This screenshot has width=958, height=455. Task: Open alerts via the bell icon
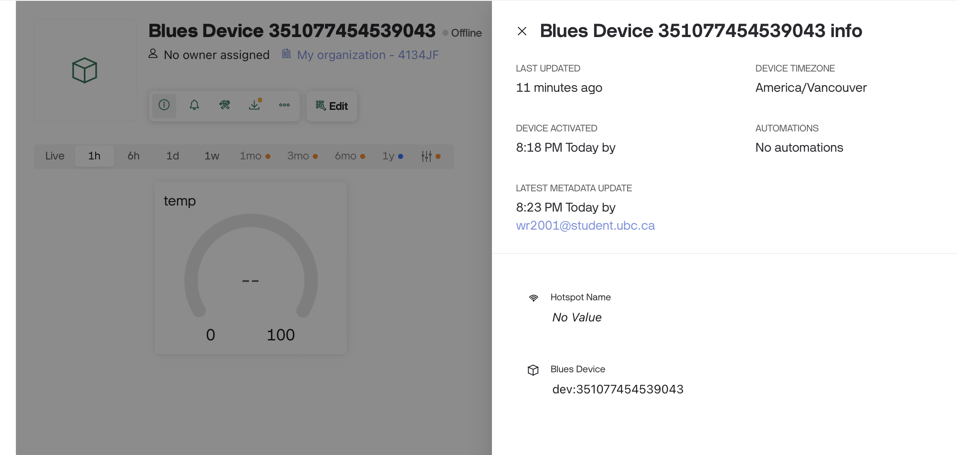194,105
